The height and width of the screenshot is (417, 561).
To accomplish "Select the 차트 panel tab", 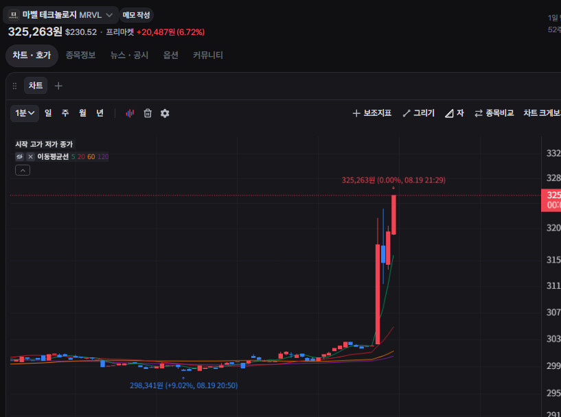I will (36, 86).
